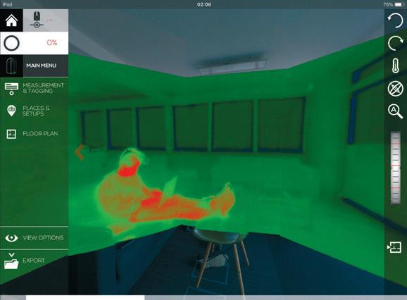
Task: Tap the Main Menu header
Action: (35, 65)
